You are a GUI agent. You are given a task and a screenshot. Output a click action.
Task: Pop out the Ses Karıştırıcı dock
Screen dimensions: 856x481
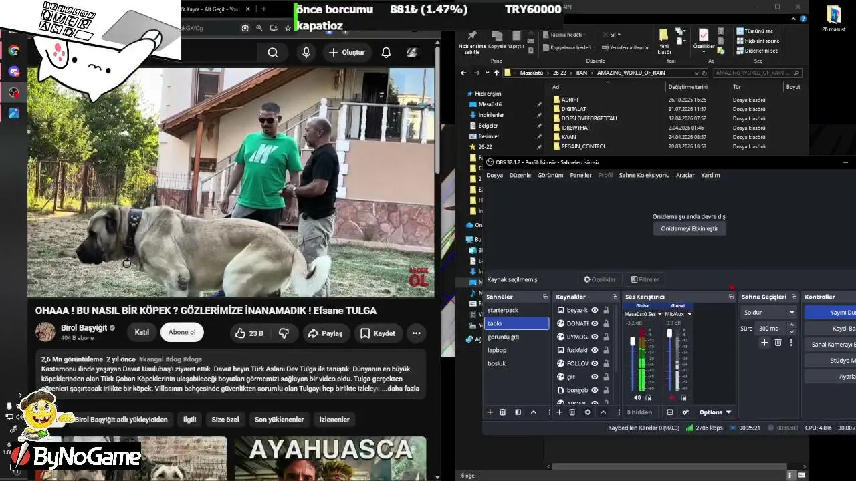731,297
